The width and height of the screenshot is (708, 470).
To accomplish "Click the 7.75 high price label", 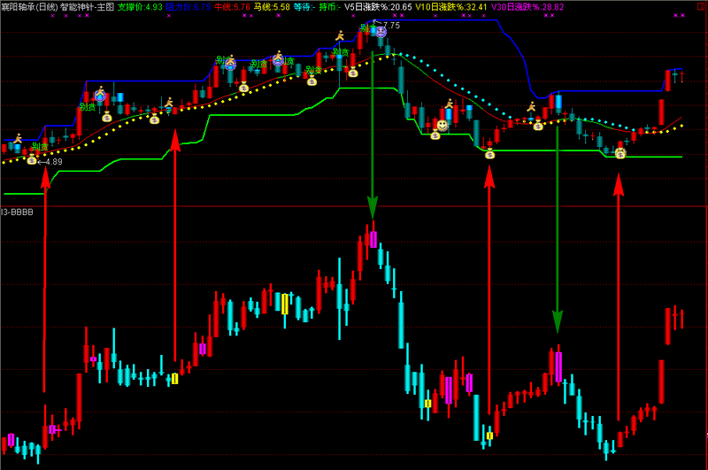I will [x=391, y=26].
